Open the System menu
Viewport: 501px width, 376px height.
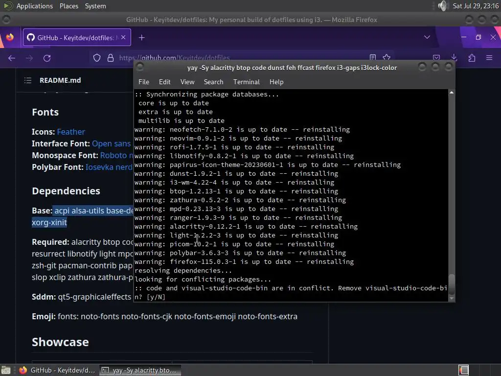click(95, 6)
